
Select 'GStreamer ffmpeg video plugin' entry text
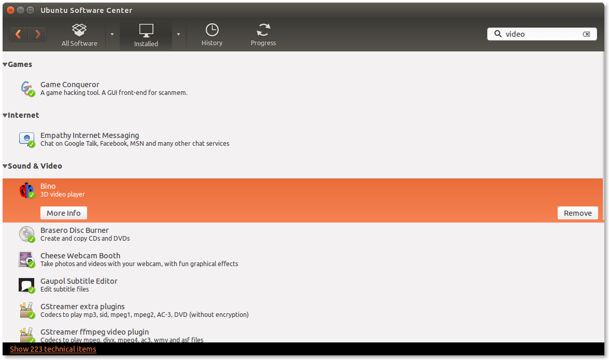click(x=95, y=332)
